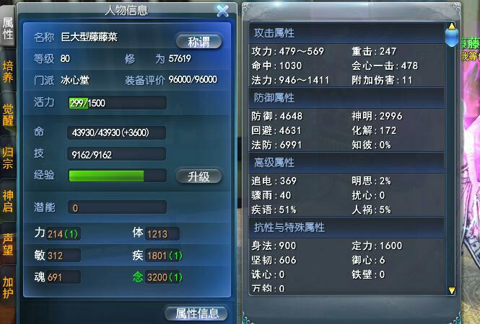The width and height of the screenshot is (480, 324).
Task: Click the 活力 299/1500 vitality bar
Action: [x=118, y=103]
